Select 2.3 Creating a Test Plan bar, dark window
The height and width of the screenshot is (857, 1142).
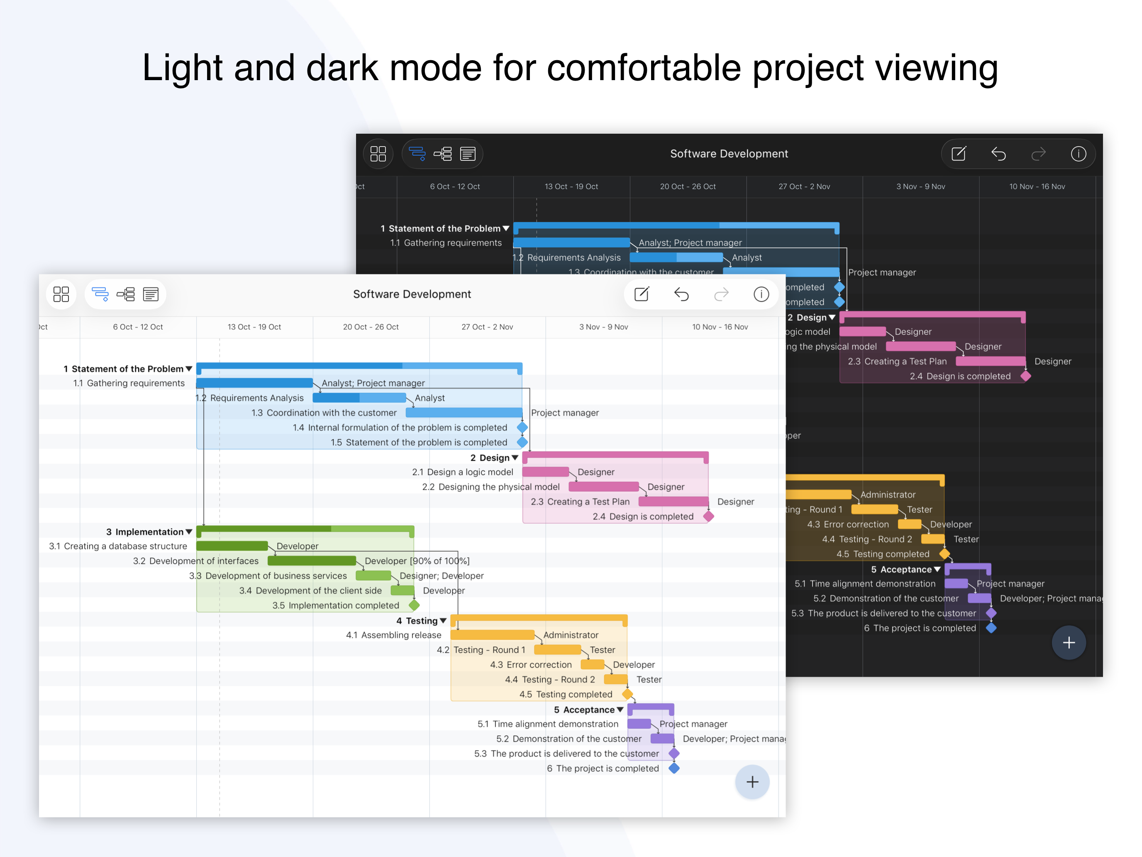[x=991, y=362]
